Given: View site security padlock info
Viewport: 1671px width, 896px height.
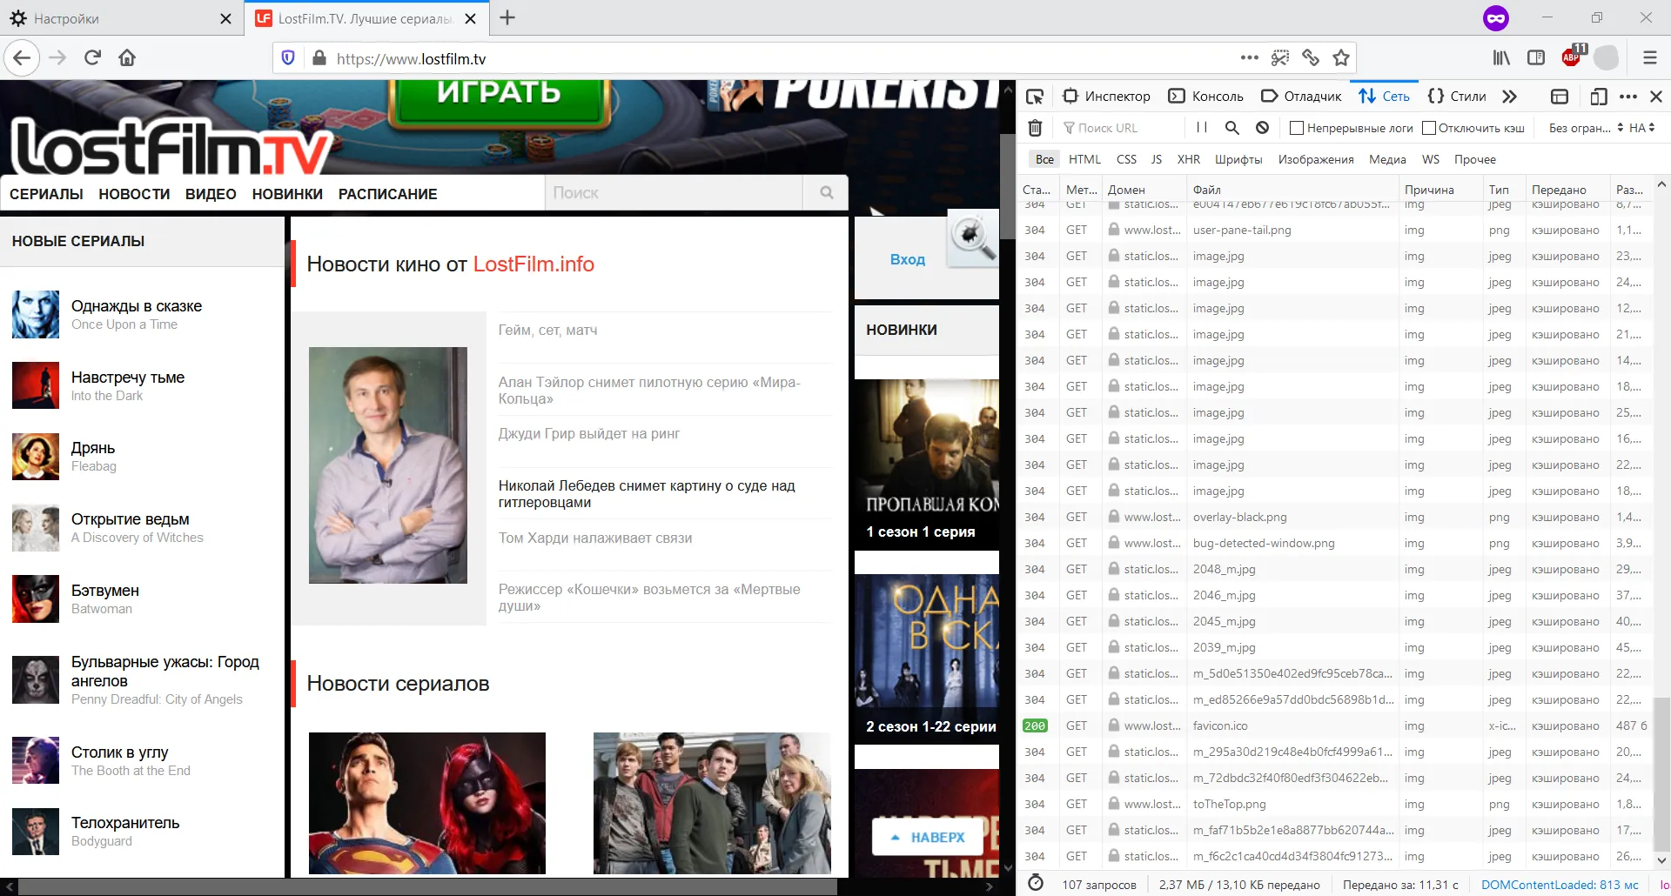Looking at the screenshot, I should (319, 58).
